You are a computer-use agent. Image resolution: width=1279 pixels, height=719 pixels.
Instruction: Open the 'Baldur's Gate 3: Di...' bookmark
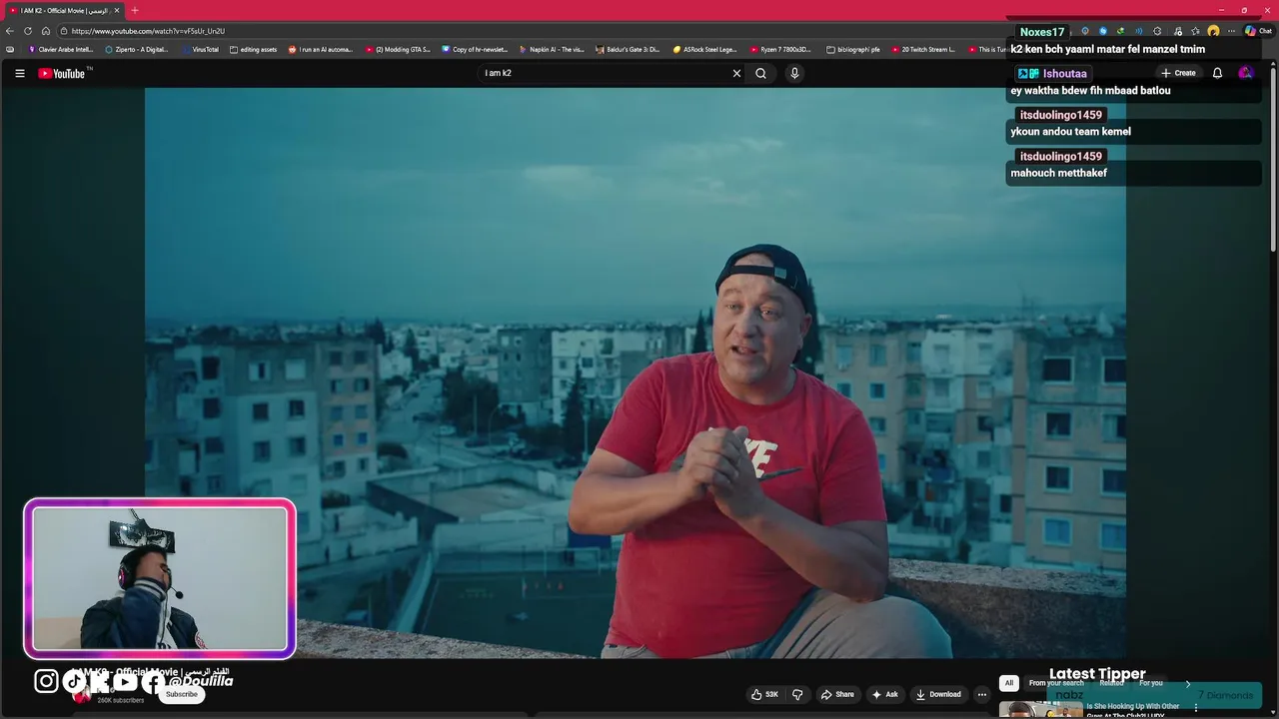coord(629,49)
